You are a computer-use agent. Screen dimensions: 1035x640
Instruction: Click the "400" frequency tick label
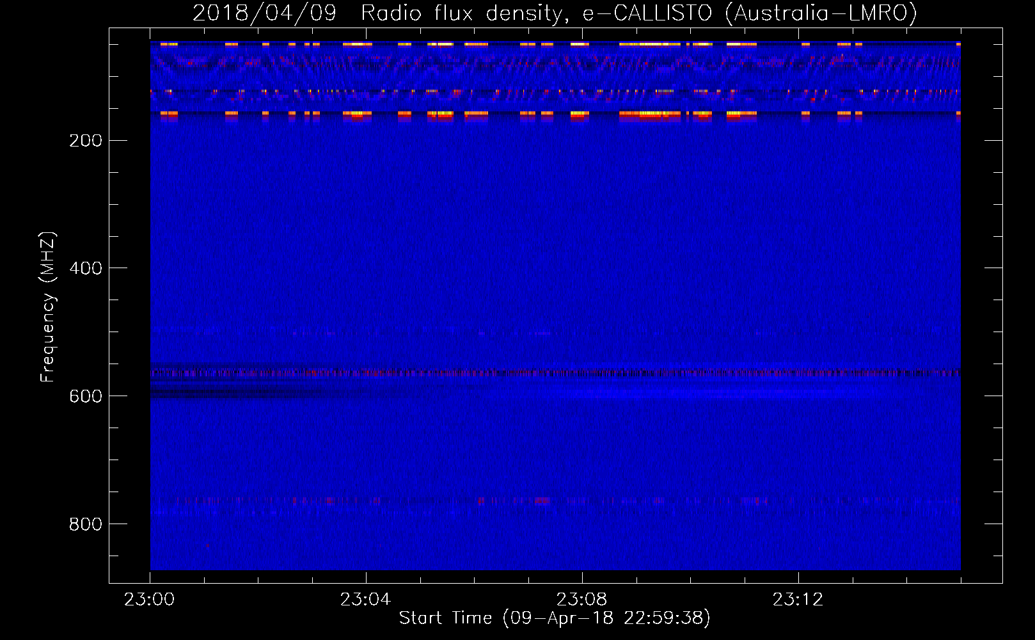coord(86,268)
